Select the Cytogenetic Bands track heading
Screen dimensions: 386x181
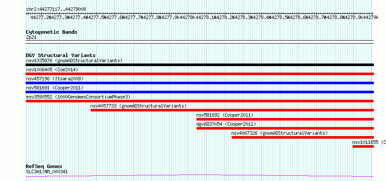tap(52, 32)
